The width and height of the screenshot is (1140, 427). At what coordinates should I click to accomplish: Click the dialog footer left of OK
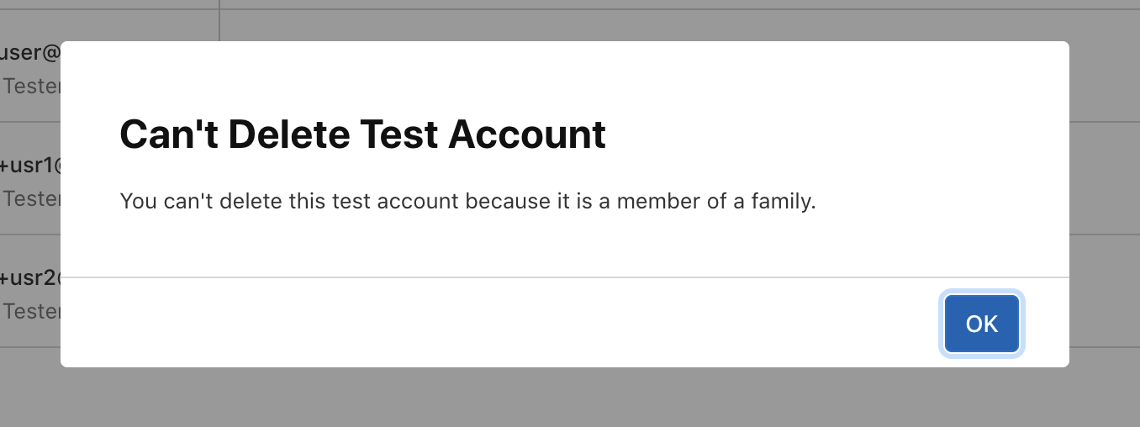[x=504, y=323]
